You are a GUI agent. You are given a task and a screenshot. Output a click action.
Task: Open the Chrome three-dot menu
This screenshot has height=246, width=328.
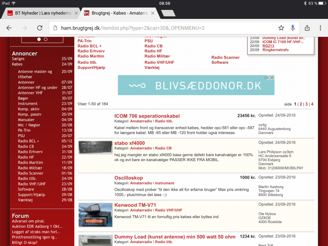[x=320, y=28]
